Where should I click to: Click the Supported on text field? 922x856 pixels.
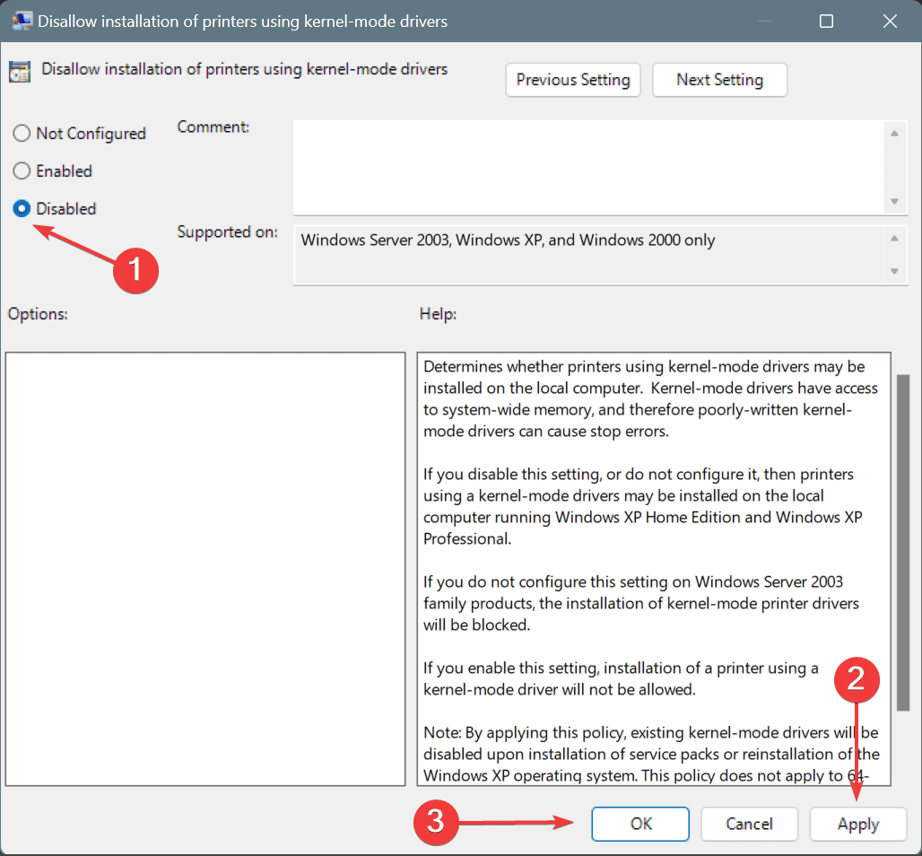(588, 256)
